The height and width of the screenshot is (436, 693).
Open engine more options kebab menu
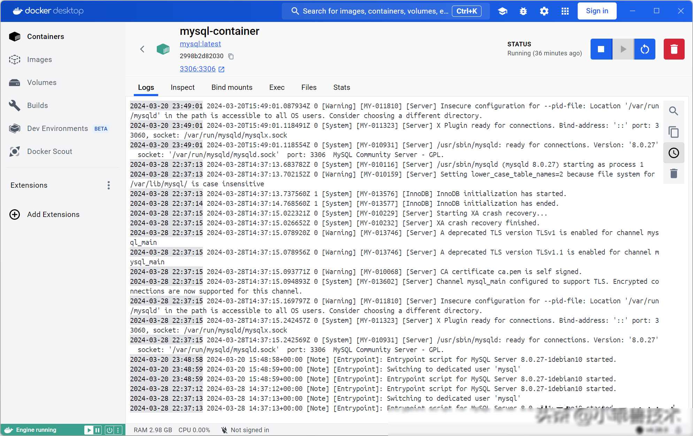(x=118, y=430)
